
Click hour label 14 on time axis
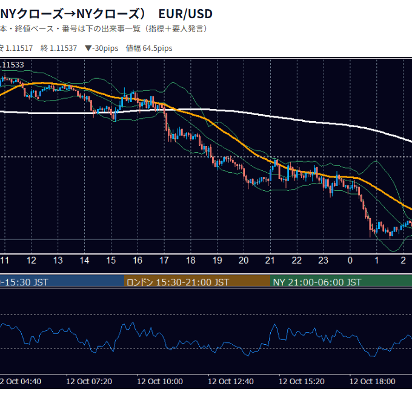tap(84, 261)
